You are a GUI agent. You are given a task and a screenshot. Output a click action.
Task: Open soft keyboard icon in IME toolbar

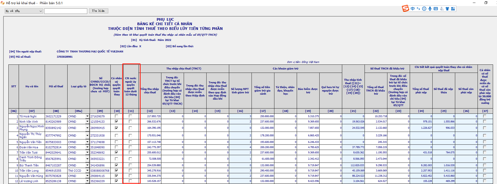(436, 9)
